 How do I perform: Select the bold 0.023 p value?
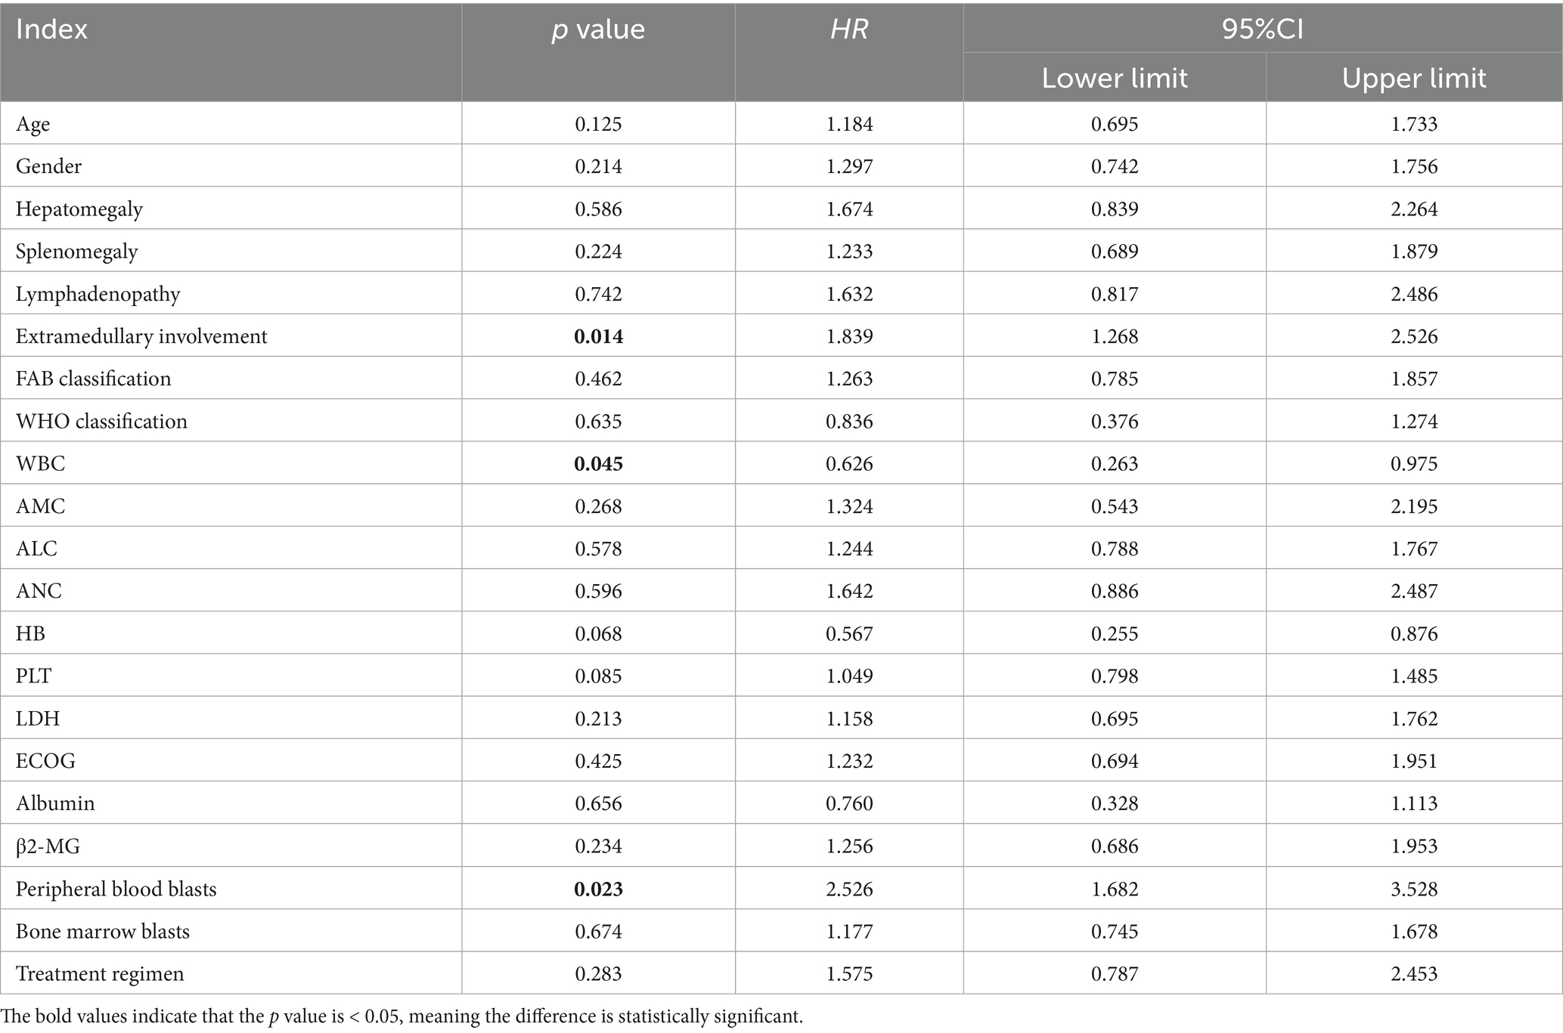pyautogui.click(x=598, y=889)
